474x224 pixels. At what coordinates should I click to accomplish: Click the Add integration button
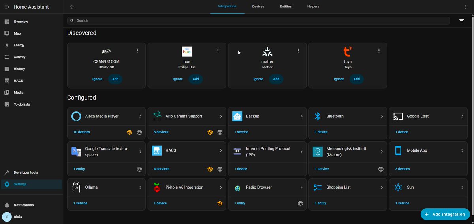click(x=445, y=214)
